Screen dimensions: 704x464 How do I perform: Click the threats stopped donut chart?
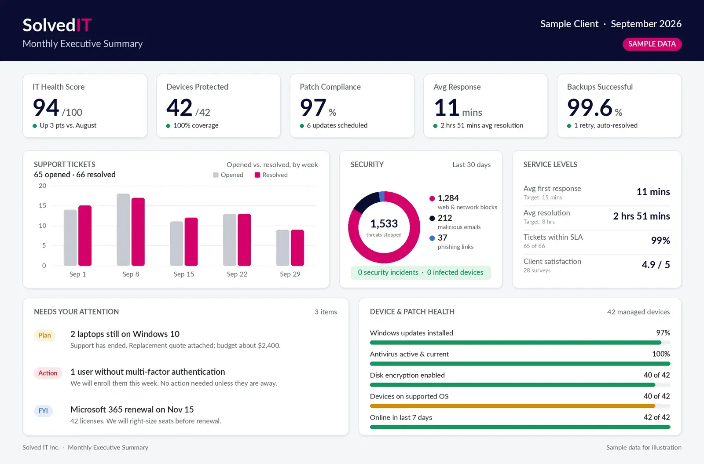pyautogui.click(x=384, y=227)
